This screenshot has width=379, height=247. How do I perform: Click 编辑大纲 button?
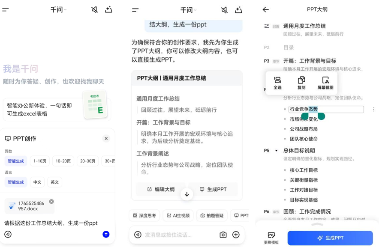[x=161, y=189]
